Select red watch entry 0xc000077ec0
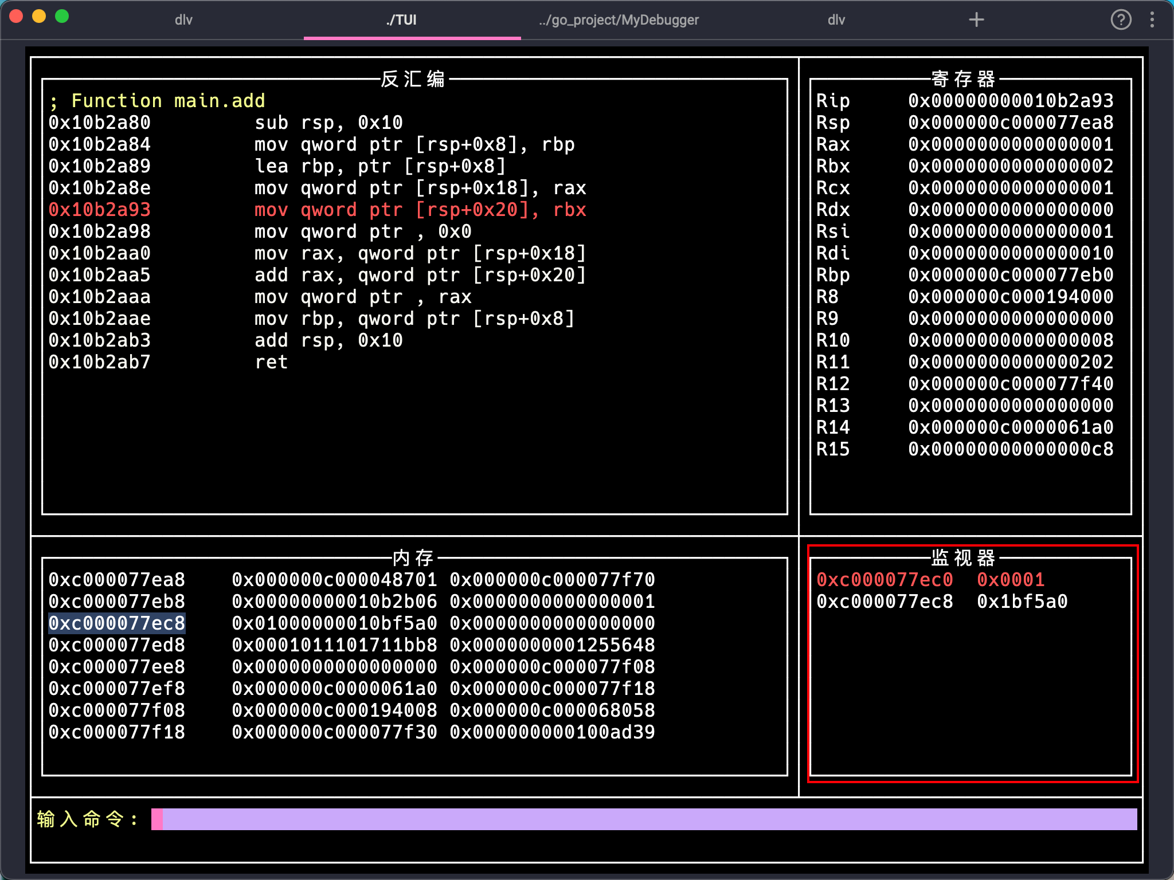 (885, 580)
